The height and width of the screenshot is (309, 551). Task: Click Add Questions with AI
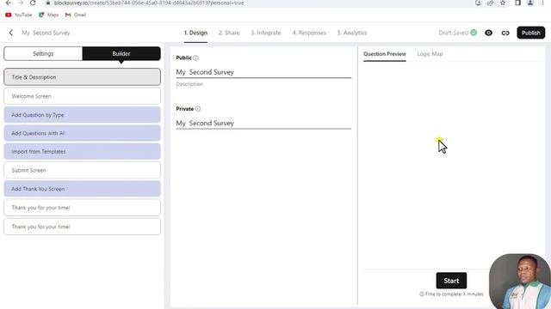pyautogui.click(x=83, y=133)
